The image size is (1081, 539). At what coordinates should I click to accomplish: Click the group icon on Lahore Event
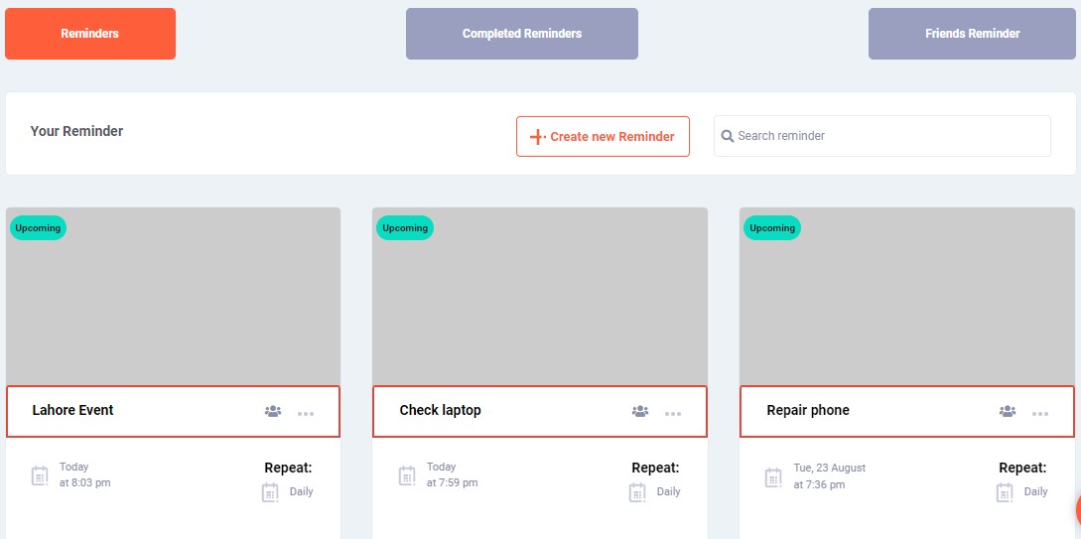273,411
